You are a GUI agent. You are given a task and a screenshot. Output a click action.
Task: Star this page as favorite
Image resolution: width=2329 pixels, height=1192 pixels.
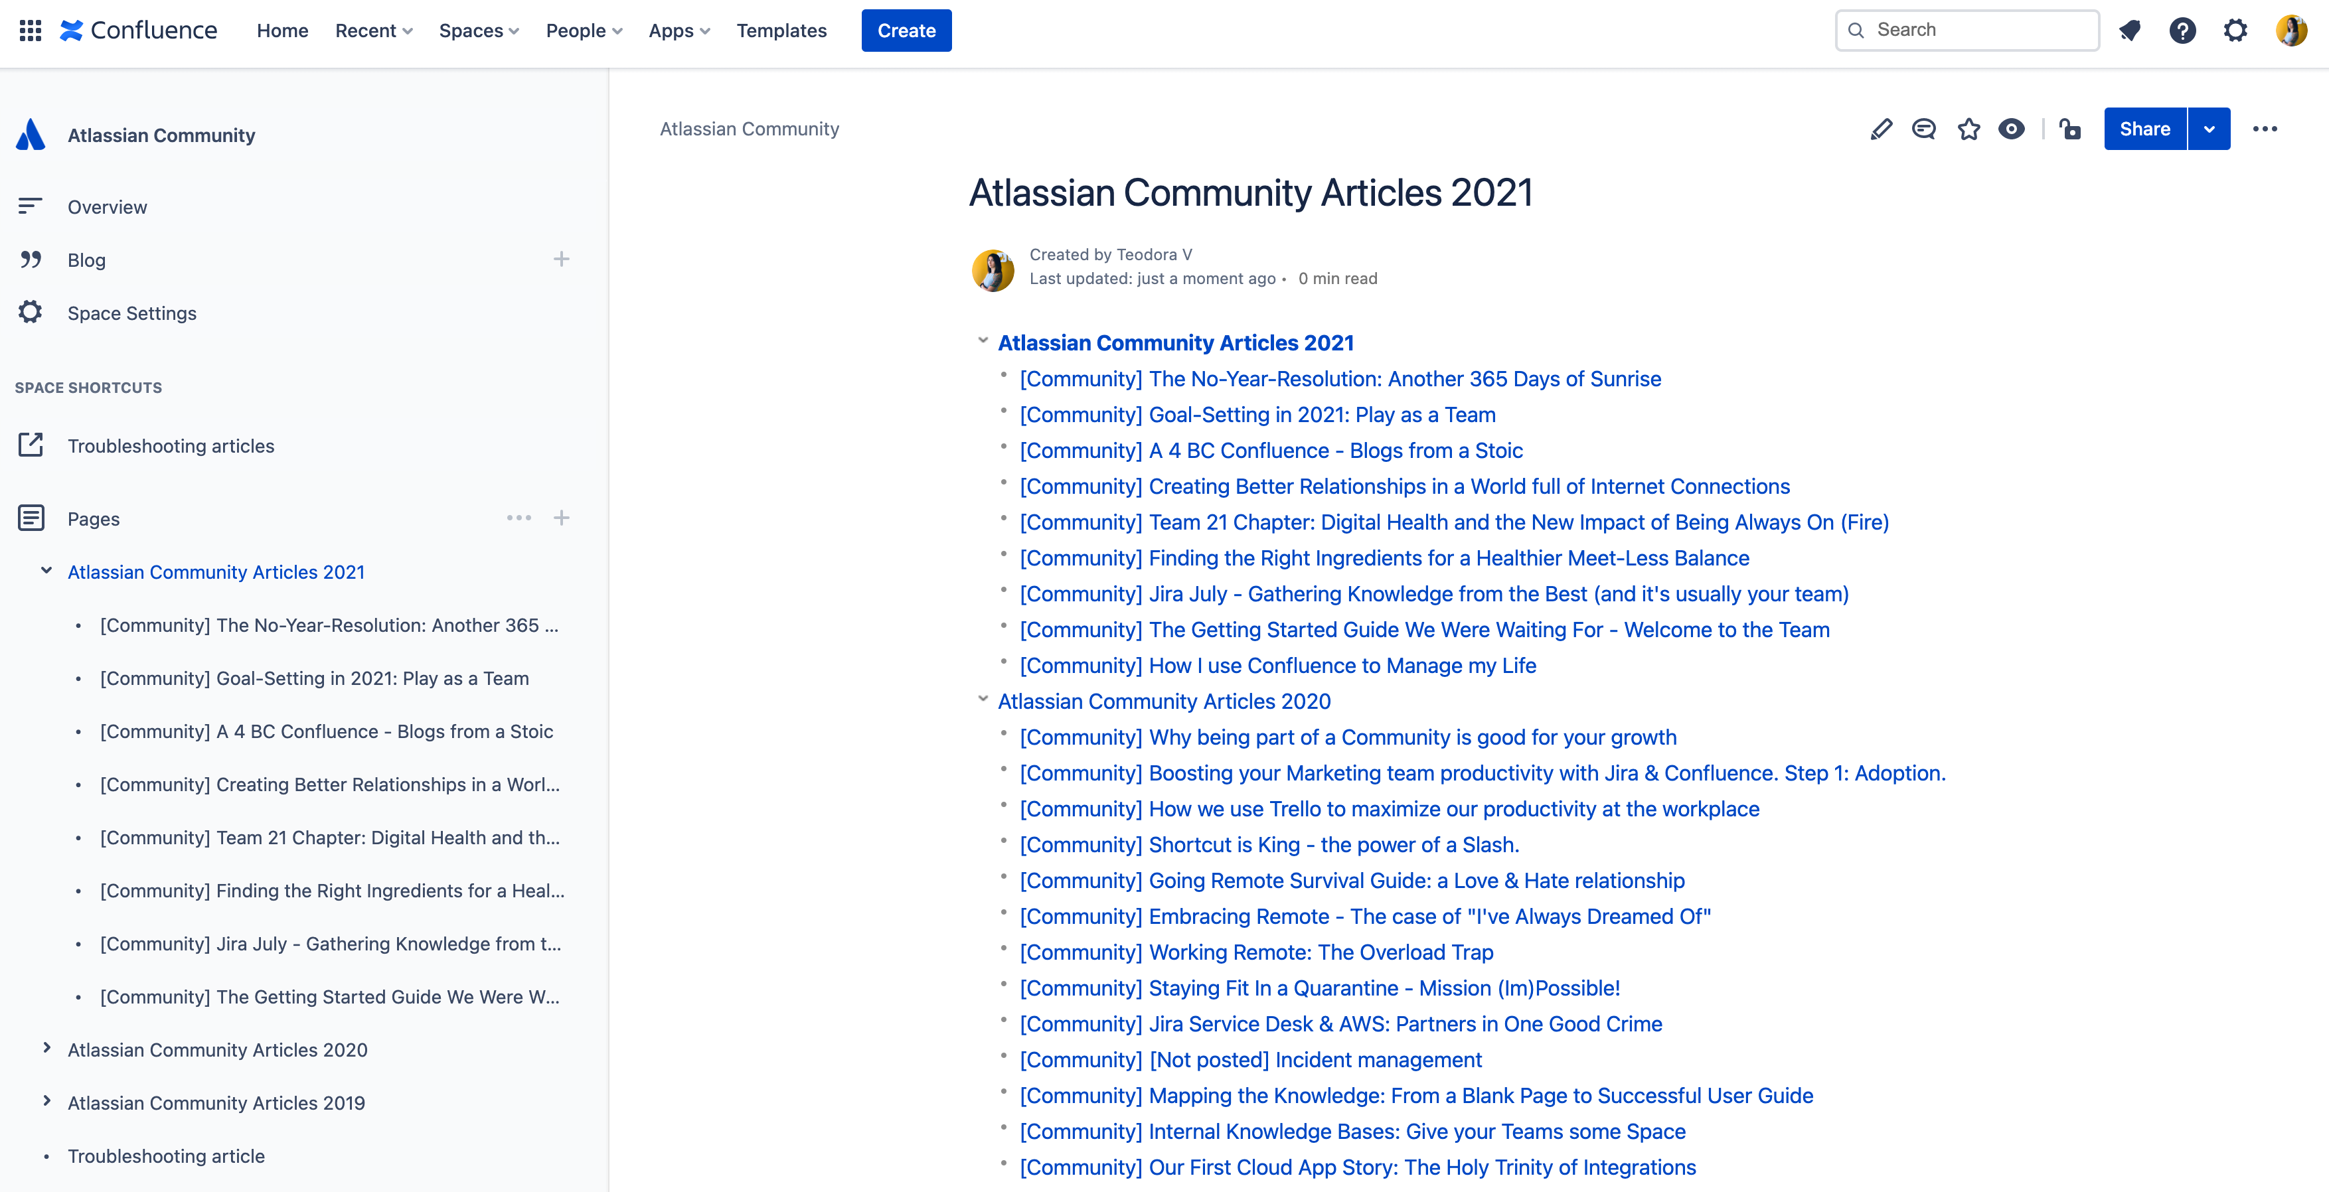tap(1968, 129)
